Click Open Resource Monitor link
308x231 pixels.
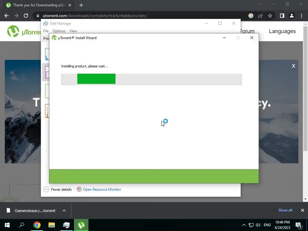point(102,189)
